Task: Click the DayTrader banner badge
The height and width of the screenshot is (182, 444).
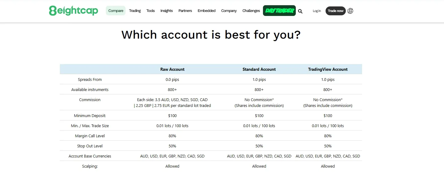Action: (279, 11)
